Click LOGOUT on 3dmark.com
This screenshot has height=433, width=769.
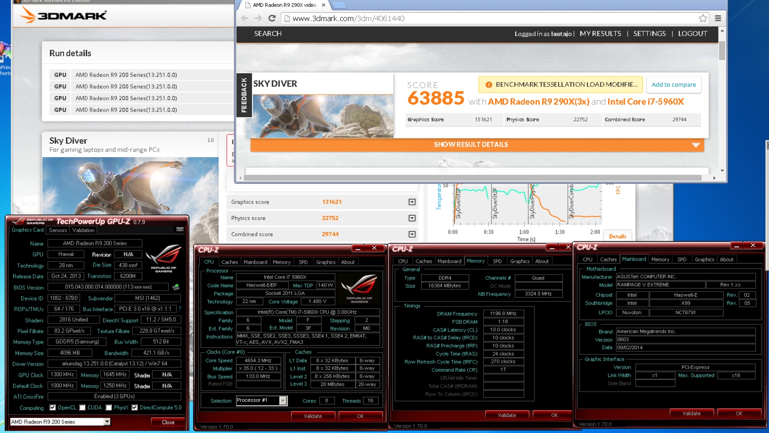coord(693,34)
